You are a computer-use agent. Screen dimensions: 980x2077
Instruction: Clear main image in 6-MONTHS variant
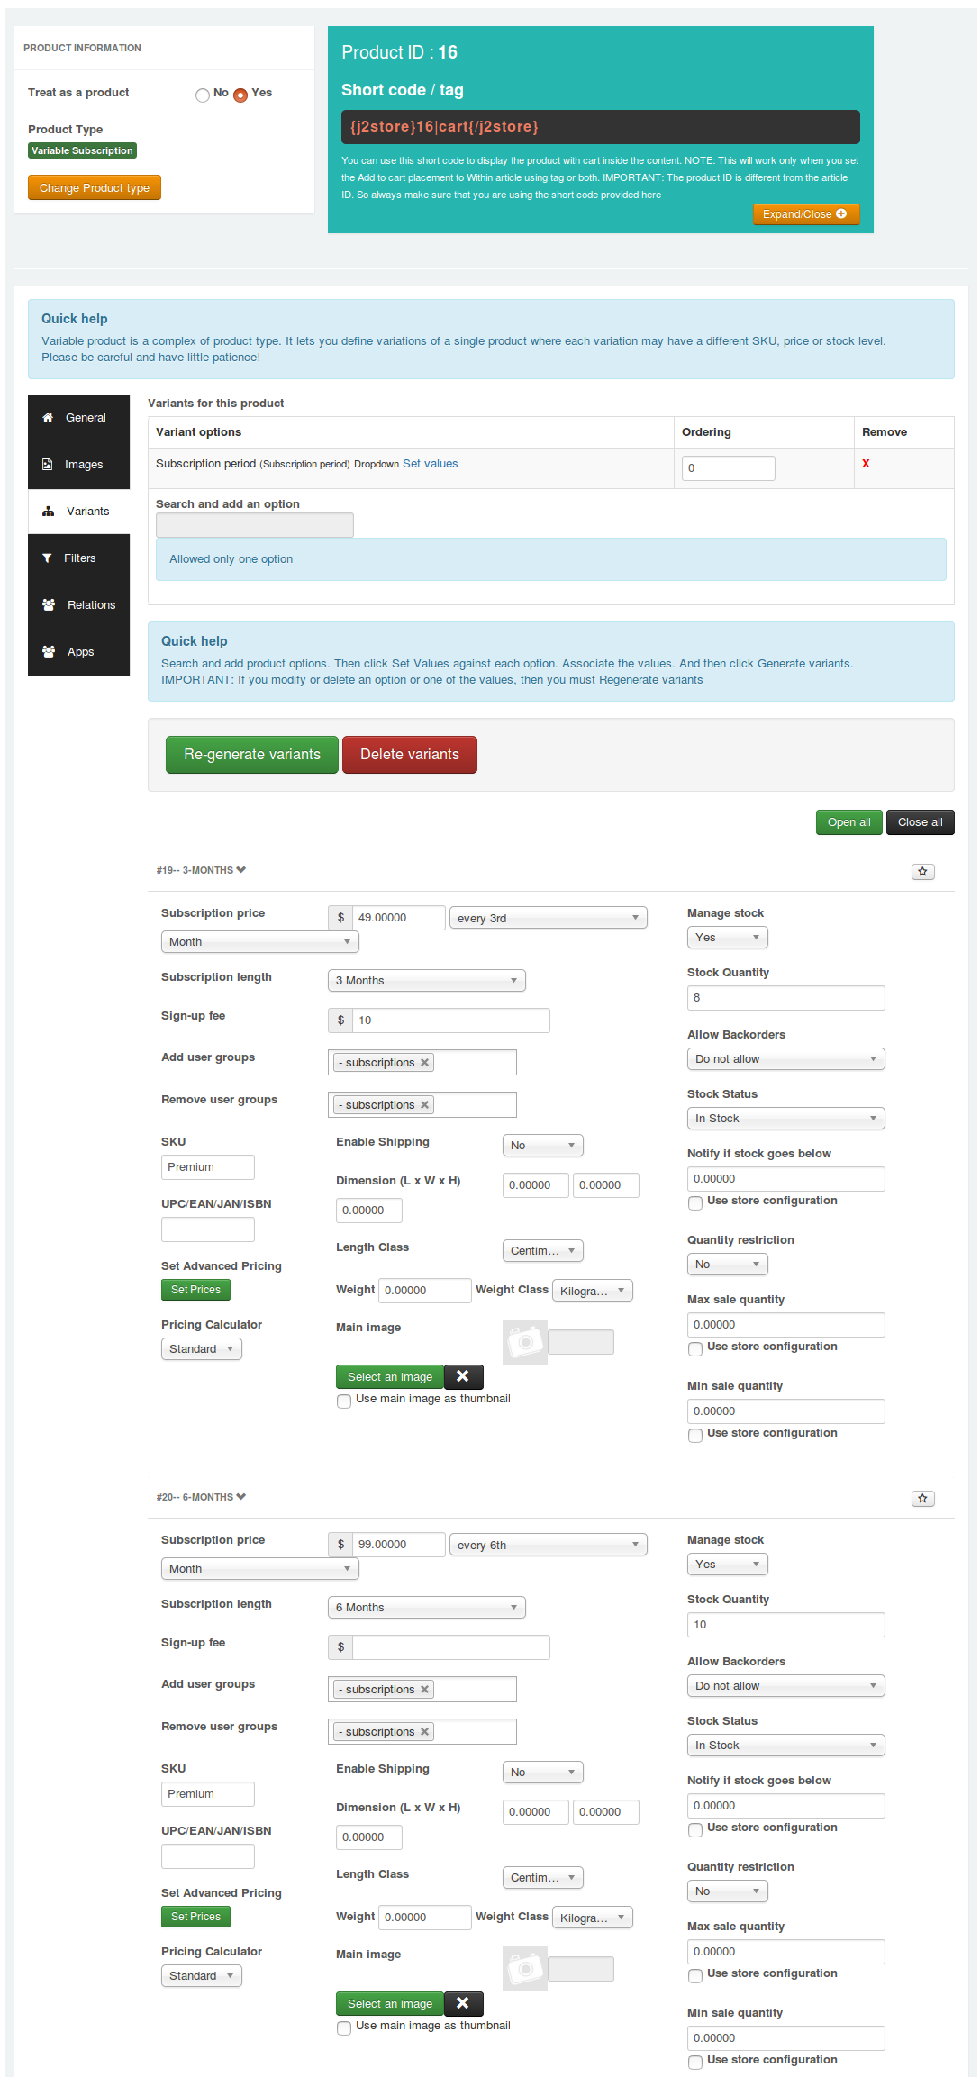coord(463,2003)
